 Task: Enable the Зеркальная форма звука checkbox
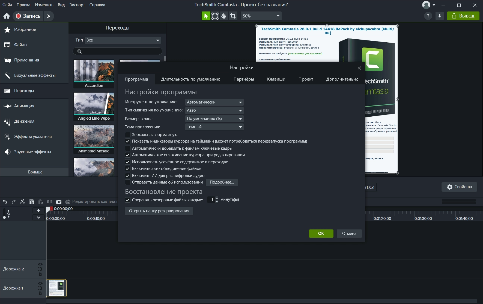[x=127, y=135]
